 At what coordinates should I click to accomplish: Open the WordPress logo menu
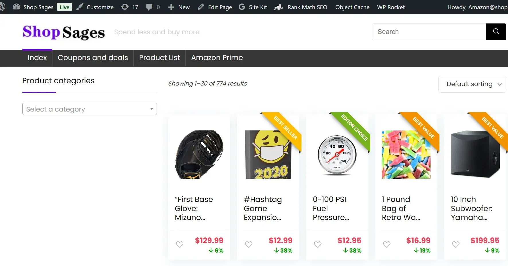pyautogui.click(x=3, y=7)
